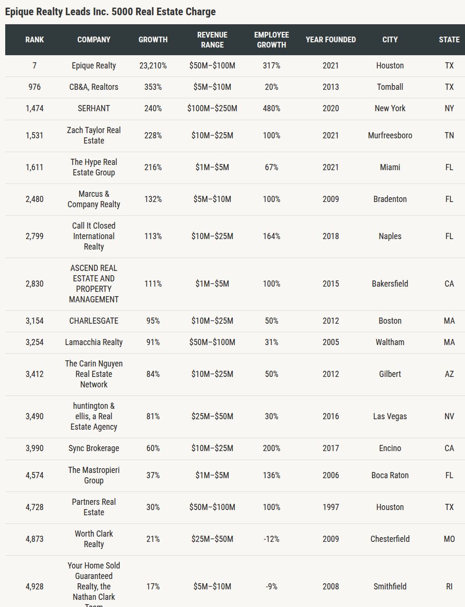
Task: Sort by the RANK column header
Action: [x=34, y=40]
